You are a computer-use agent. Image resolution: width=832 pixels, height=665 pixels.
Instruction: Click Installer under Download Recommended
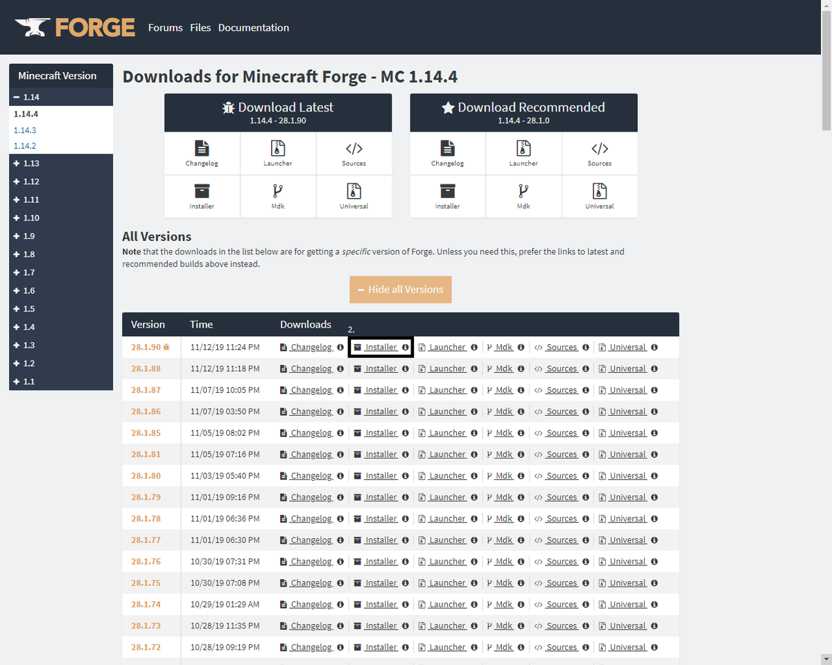tap(447, 197)
